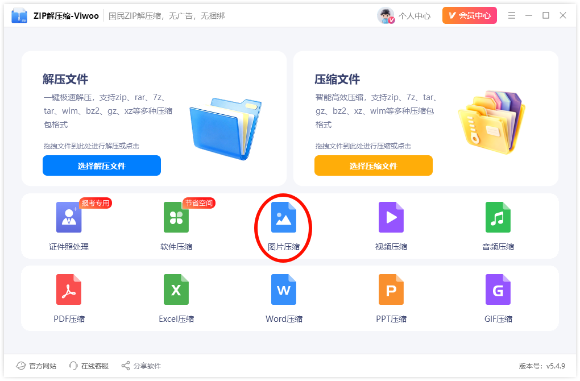The image size is (580, 381).
Task: Click the 音频压缩 label
Action: (x=498, y=247)
